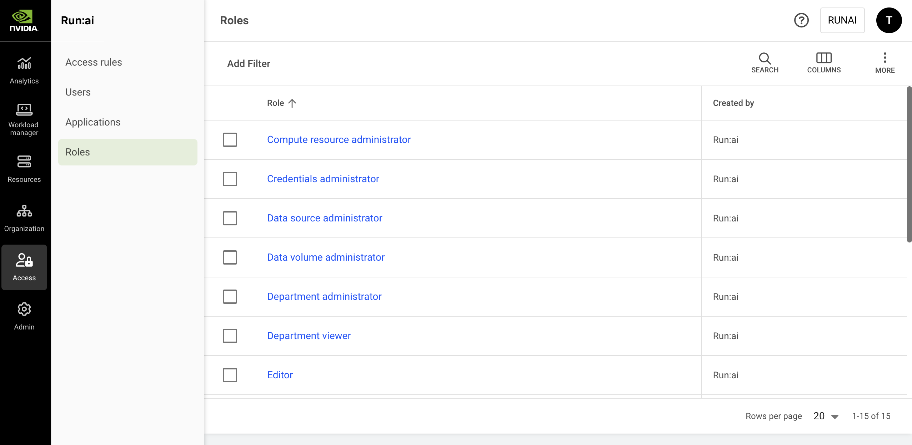Toggle the Role column sort arrow
This screenshot has height=445, width=912.
coord(292,103)
